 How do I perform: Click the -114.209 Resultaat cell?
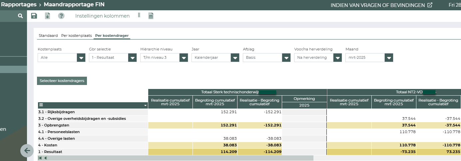pos(259,152)
